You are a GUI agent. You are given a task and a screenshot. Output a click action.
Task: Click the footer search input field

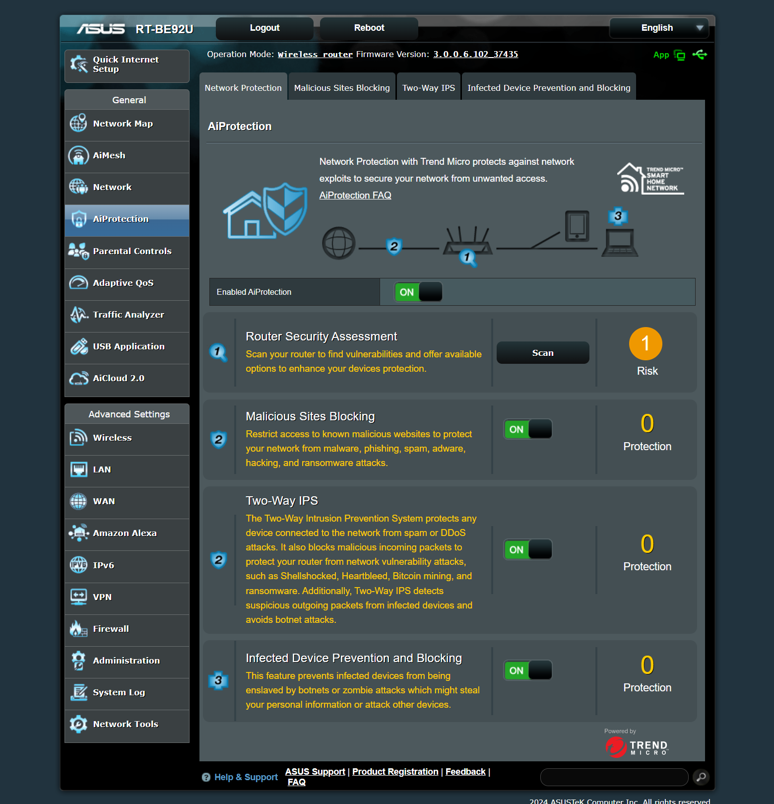(614, 777)
